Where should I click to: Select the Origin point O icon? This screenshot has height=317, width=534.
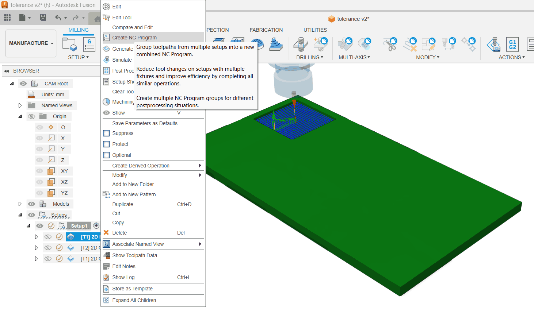click(51, 127)
